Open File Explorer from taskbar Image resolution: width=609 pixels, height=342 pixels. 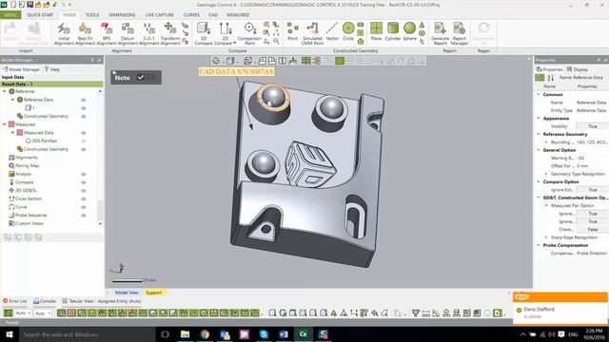click(x=186, y=334)
